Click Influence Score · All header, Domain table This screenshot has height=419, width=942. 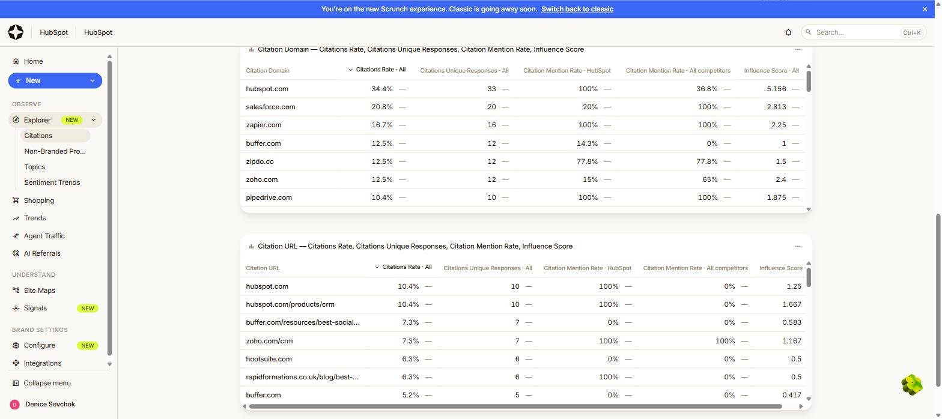click(771, 71)
